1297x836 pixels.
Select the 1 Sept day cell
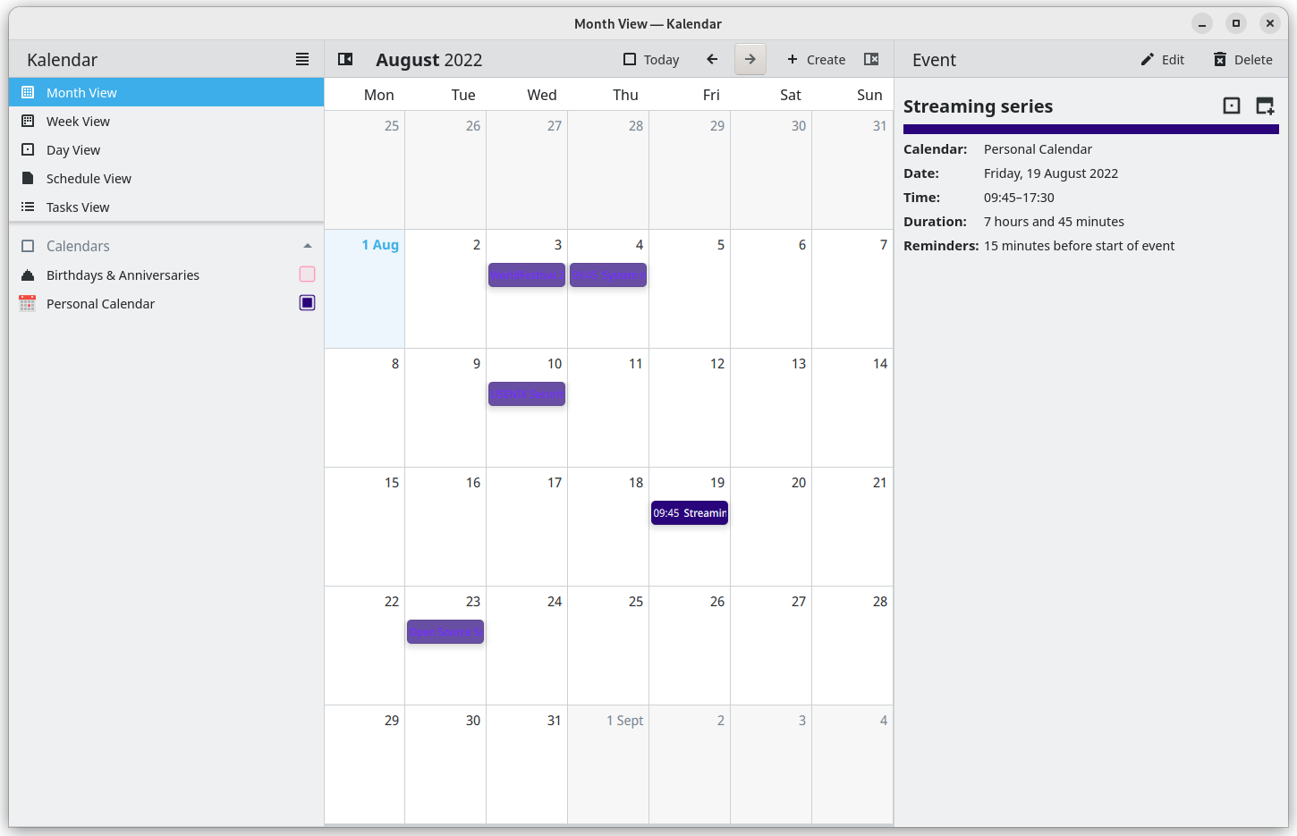point(608,764)
